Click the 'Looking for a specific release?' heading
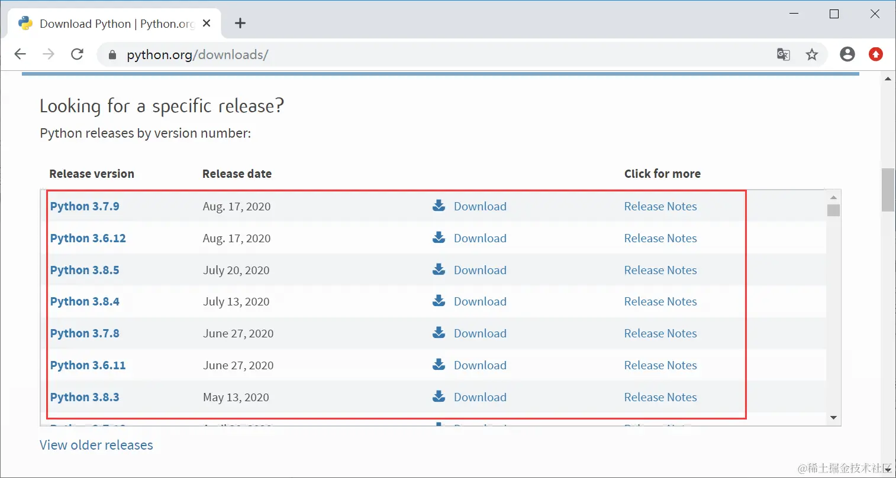The height and width of the screenshot is (478, 896). (162, 106)
